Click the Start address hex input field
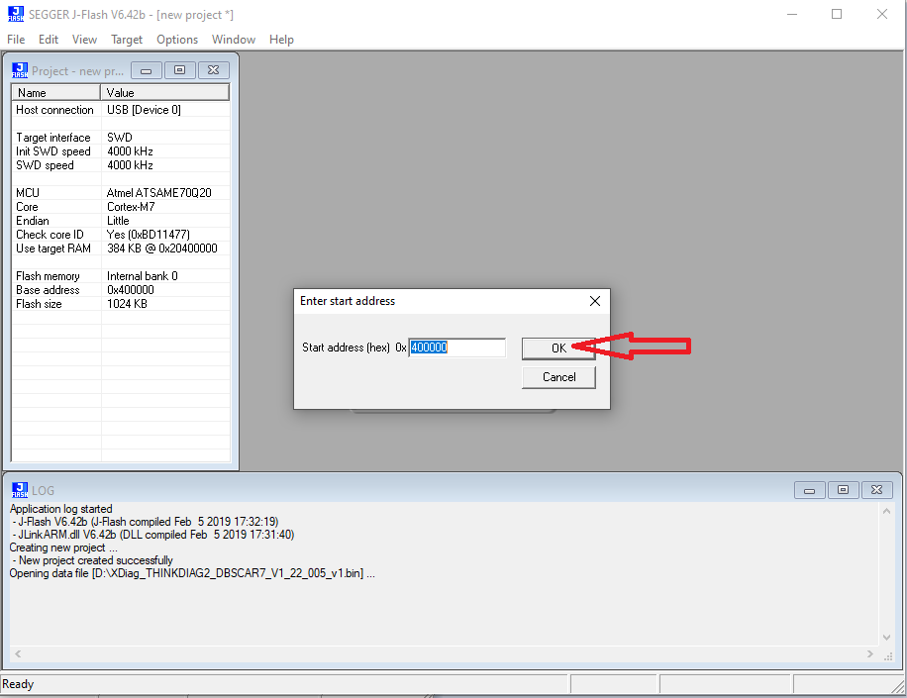Viewport: 907px width, 698px height. [457, 348]
